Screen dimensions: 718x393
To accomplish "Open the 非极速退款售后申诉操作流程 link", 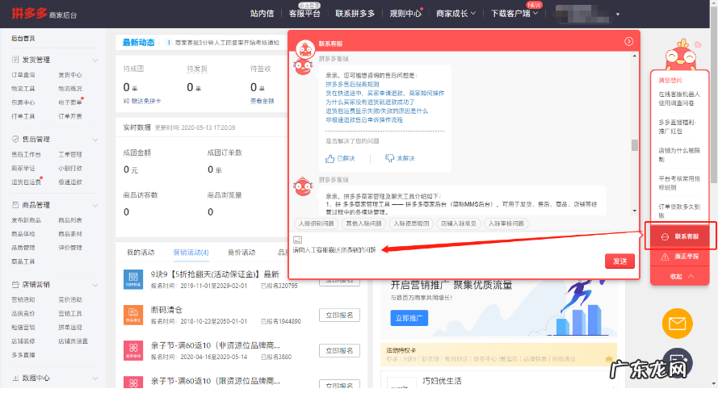I will pos(364,120).
